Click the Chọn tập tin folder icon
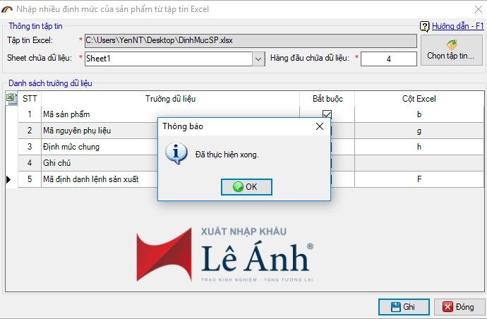Image resolution: width=487 pixels, height=319 pixels. pyautogui.click(x=452, y=44)
